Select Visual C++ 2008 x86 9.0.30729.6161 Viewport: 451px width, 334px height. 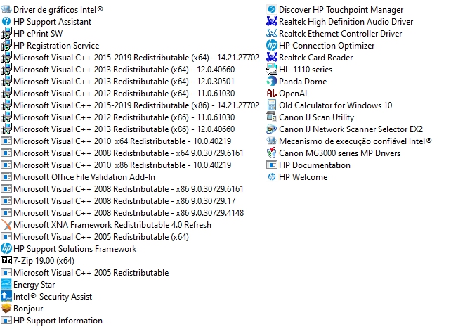click(129, 189)
